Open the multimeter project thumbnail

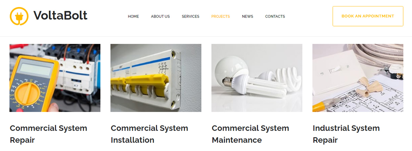[55, 78]
